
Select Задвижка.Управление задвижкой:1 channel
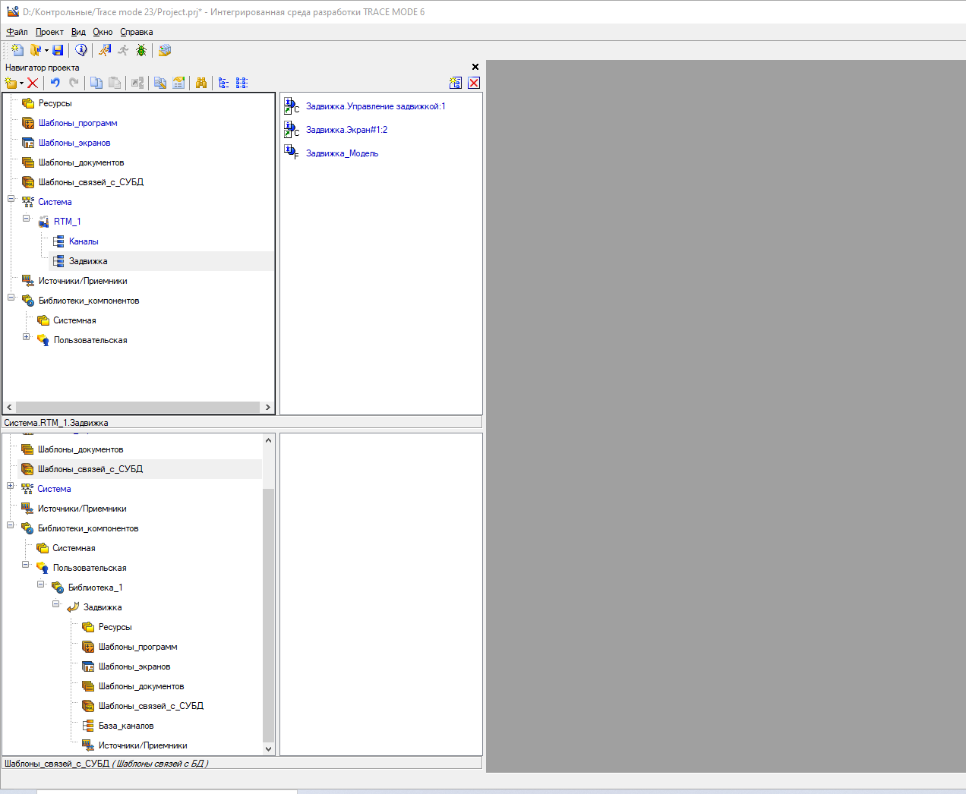375,106
